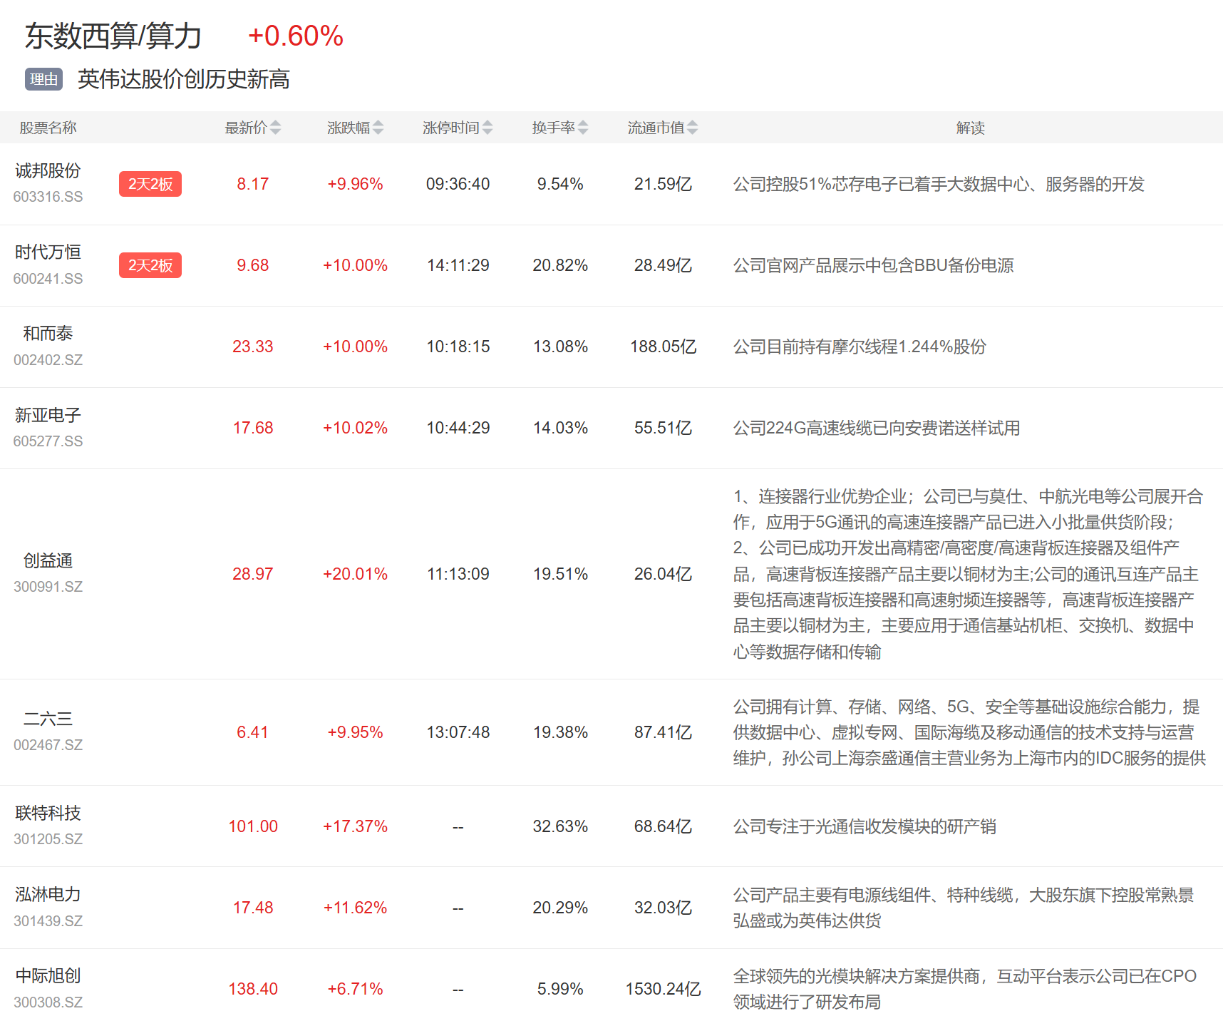Sort table by 换手率 arrow icon
This screenshot has height=1021, width=1223.
click(x=583, y=128)
